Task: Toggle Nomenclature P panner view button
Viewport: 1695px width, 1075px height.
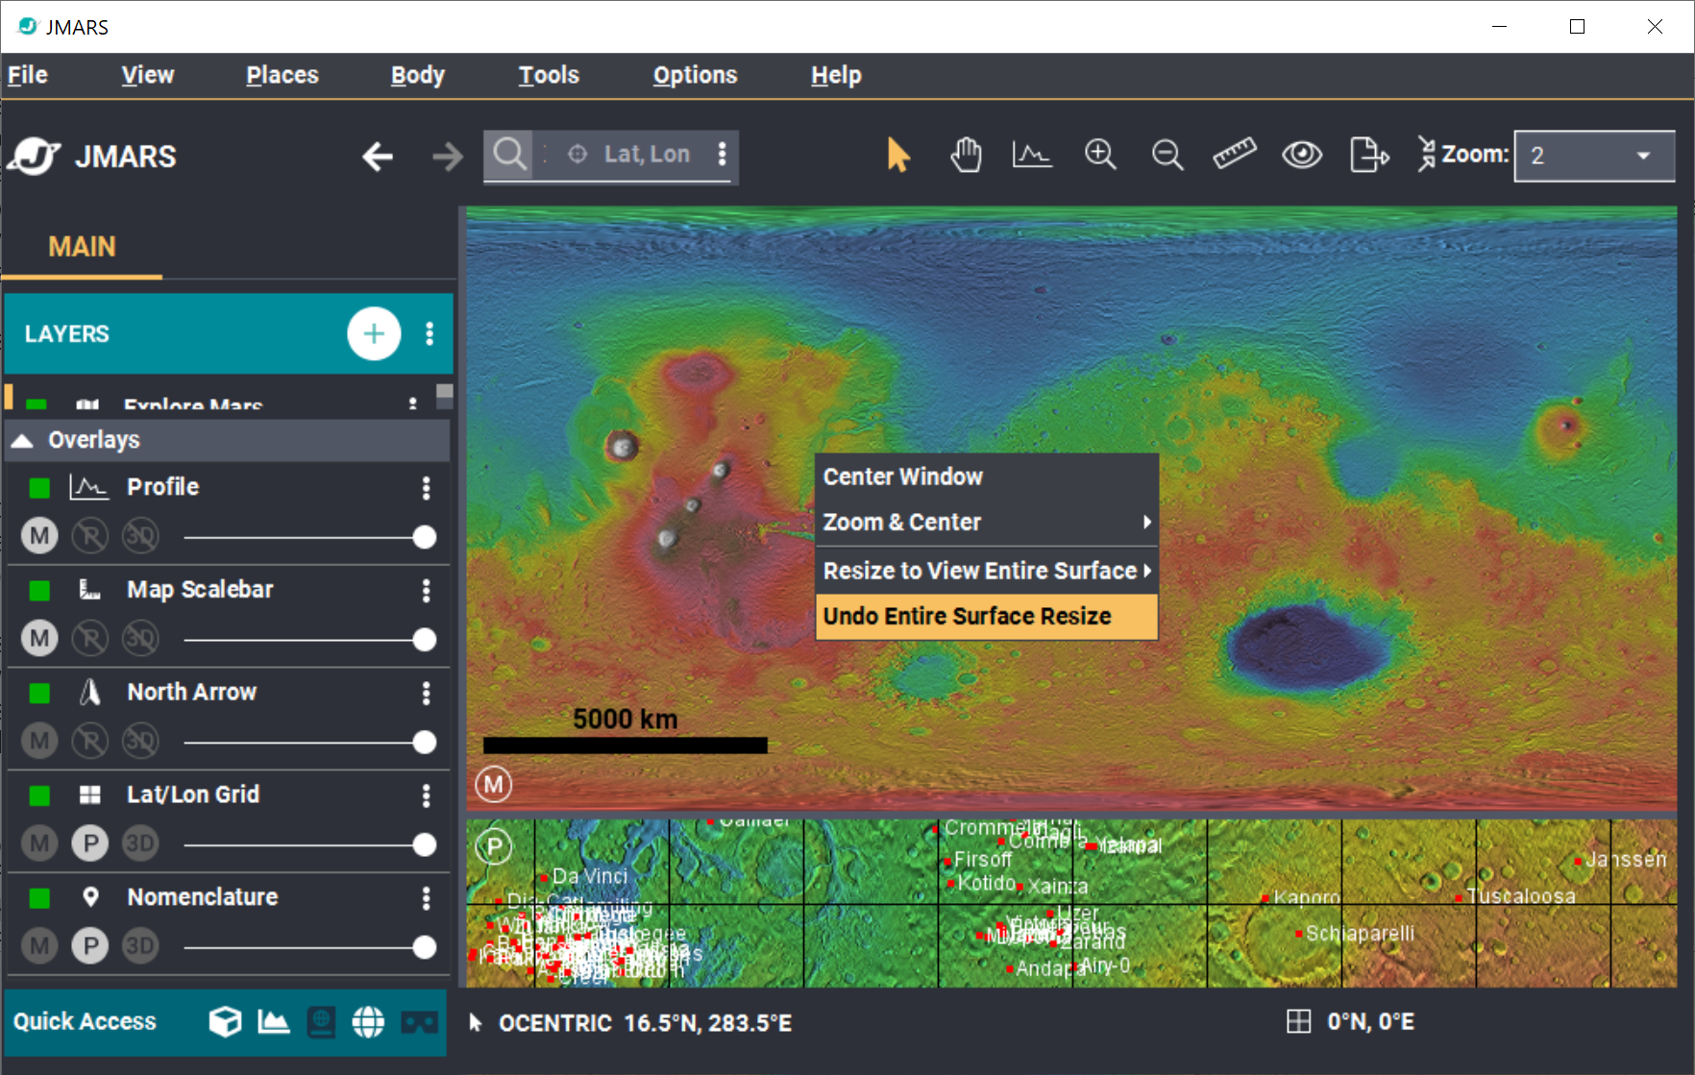Action: tap(90, 946)
